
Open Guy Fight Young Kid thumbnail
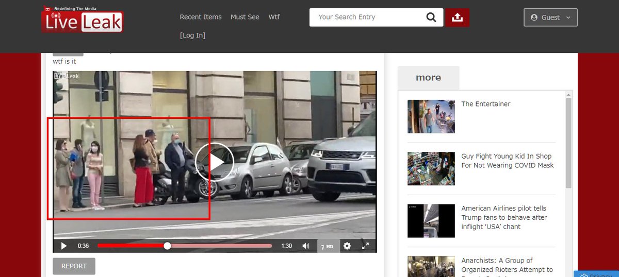pos(431,168)
